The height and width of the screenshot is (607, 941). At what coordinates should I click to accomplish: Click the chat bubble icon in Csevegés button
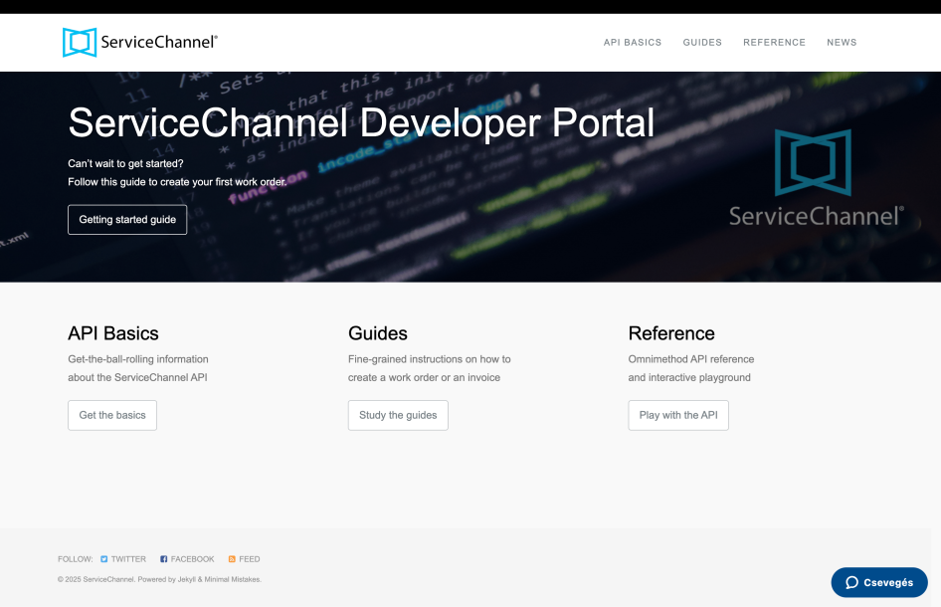[x=851, y=582]
